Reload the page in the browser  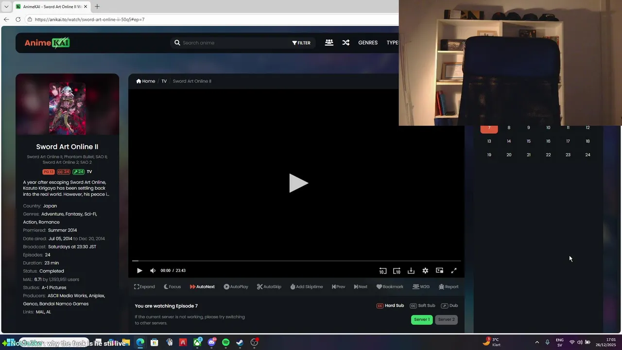pos(18,19)
